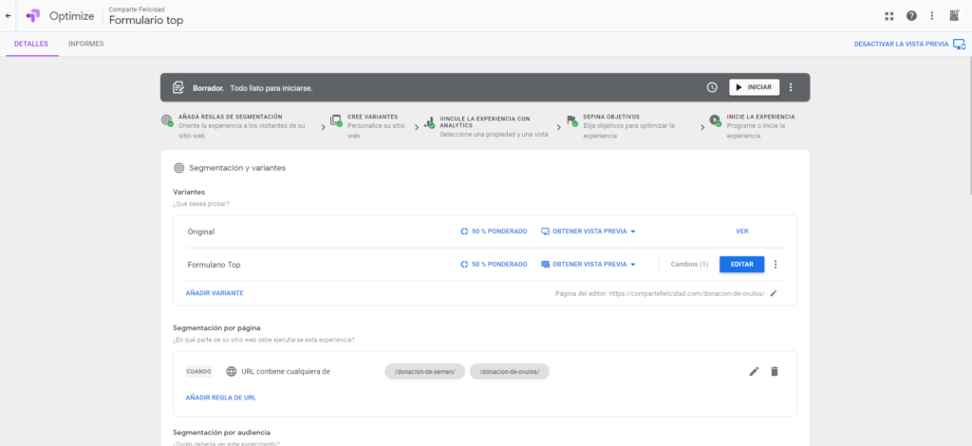Edit the URL targeting rule pencil

pyautogui.click(x=754, y=372)
